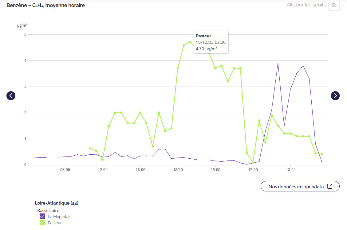Click the chart title 'Benzène – C₆H₆, moyenne horaire'
This screenshot has width=347, height=230.
45,5
